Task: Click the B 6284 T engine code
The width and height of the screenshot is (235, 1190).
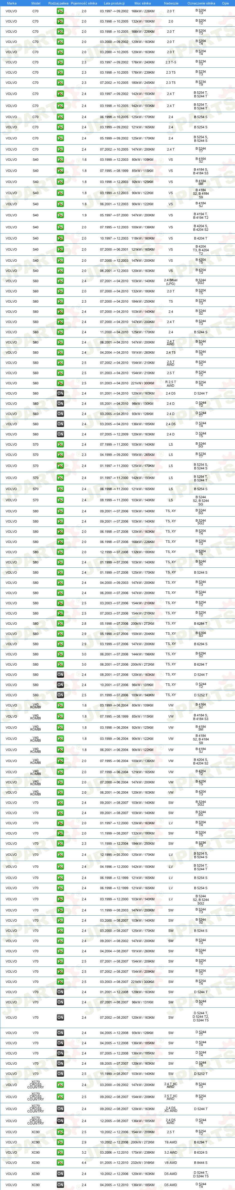Action: [x=201, y=624]
